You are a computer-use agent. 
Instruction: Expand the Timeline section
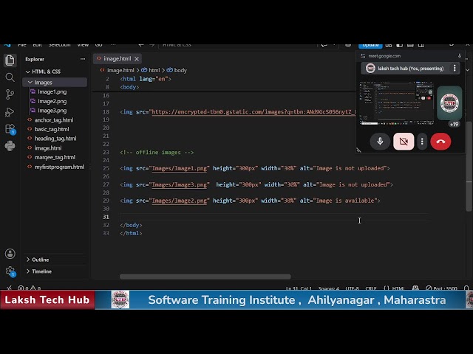click(x=39, y=271)
